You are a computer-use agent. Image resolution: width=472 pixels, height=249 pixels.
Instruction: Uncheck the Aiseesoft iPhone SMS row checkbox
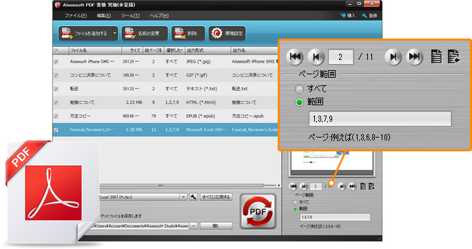(x=57, y=62)
